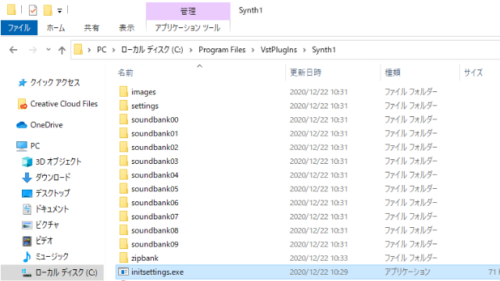Screen dimensions: 500x281
Task: Select the soundbank01 folder name
Action: (x=155, y=133)
